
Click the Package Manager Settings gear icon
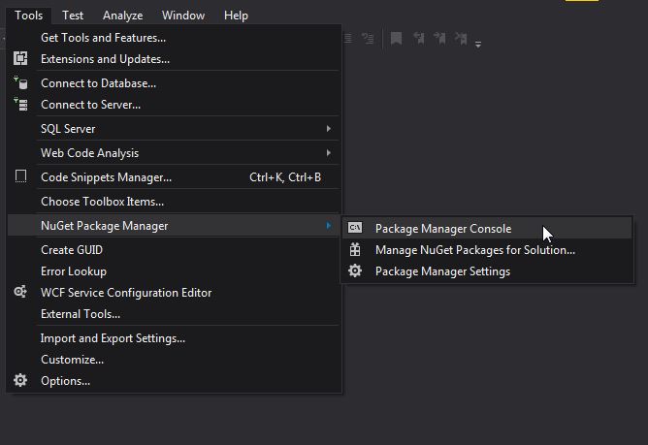[x=355, y=271]
